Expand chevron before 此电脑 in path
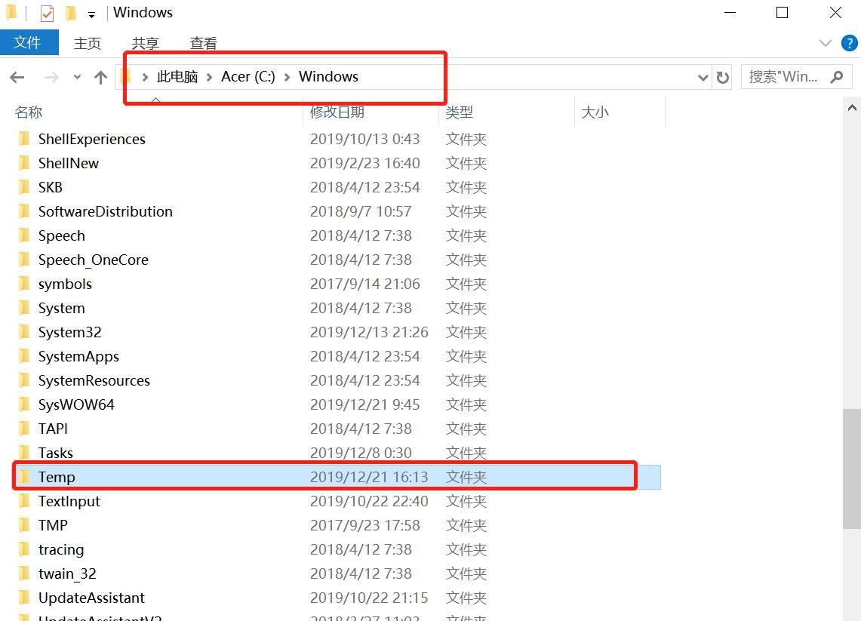The height and width of the screenshot is (621, 861). pyautogui.click(x=145, y=78)
